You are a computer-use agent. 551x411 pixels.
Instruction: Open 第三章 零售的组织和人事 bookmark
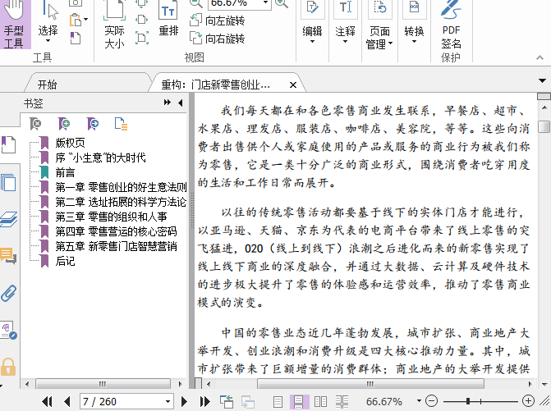(111, 217)
